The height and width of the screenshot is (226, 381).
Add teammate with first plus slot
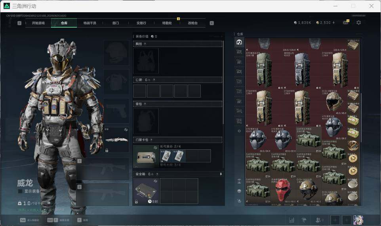pyautogui.click(x=335, y=220)
